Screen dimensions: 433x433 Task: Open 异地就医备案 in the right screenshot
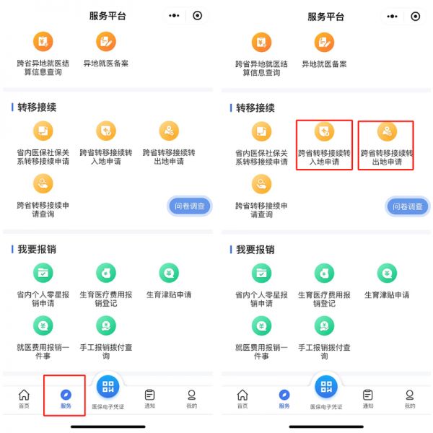pos(324,51)
